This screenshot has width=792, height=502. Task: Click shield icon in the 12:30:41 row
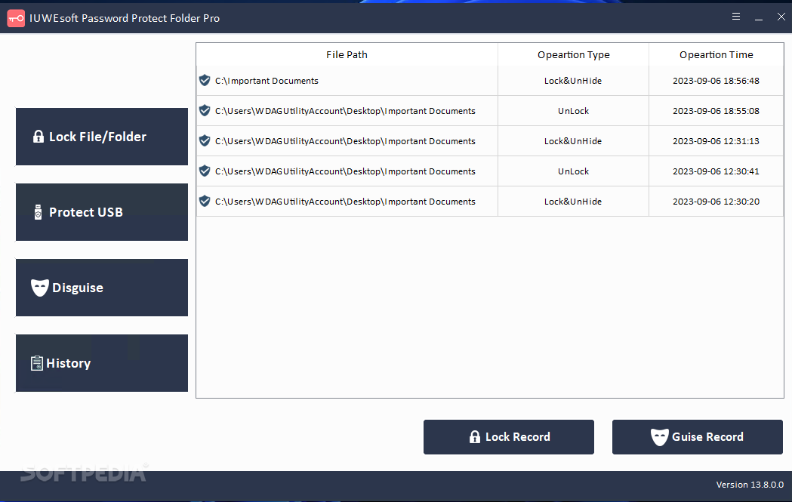click(205, 171)
